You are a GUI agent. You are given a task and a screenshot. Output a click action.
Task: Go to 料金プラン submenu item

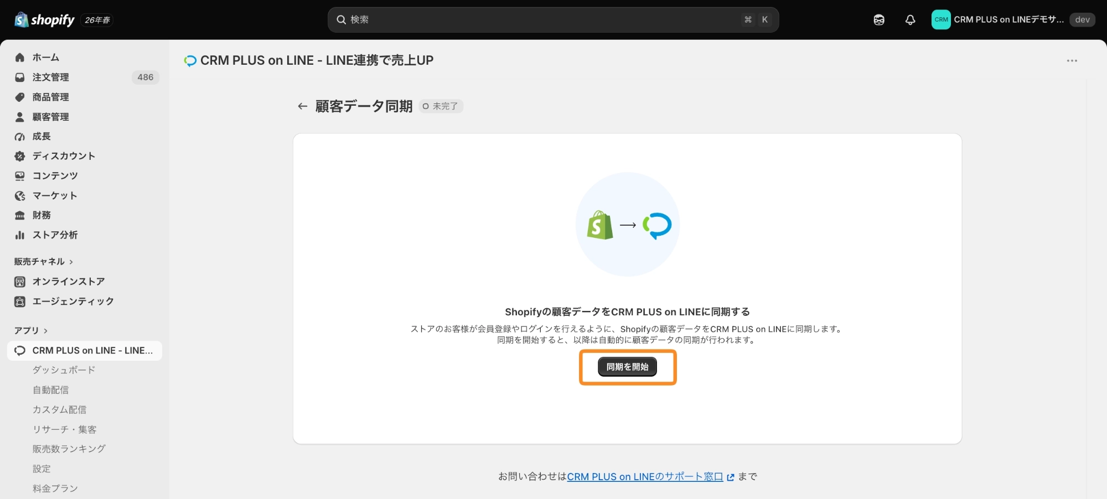tap(55, 488)
